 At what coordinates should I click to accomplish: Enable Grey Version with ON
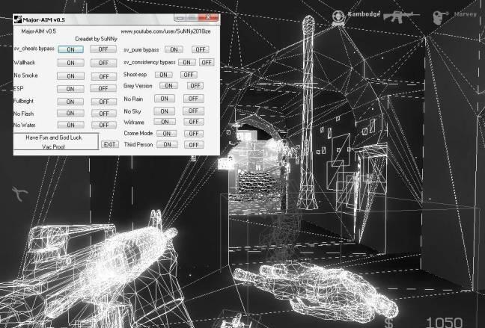pyautogui.click(x=168, y=86)
